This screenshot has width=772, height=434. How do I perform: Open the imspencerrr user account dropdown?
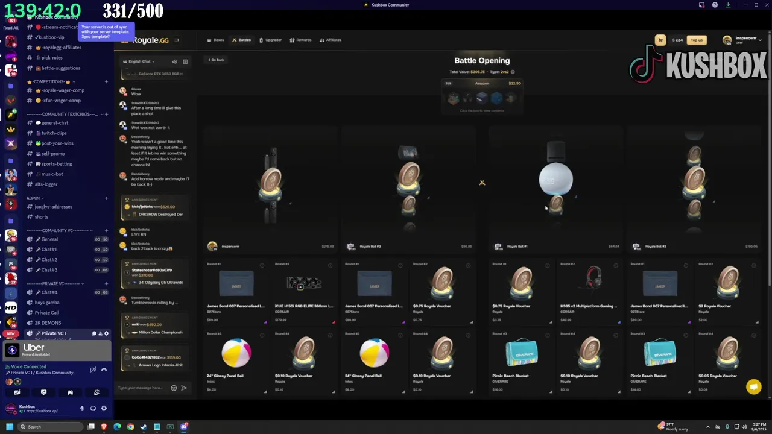click(x=742, y=40)
